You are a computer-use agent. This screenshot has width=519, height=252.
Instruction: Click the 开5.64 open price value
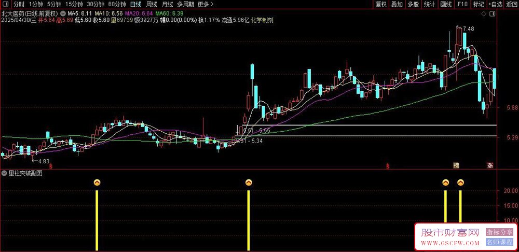pyautogui.click(x=46, y=20)
